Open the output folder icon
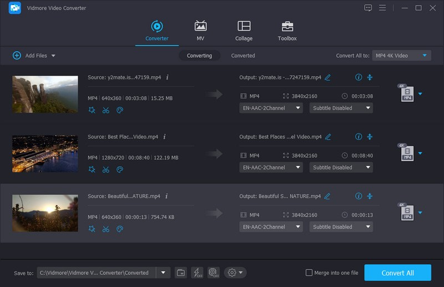The image size is (444, 287). point(181,273)
